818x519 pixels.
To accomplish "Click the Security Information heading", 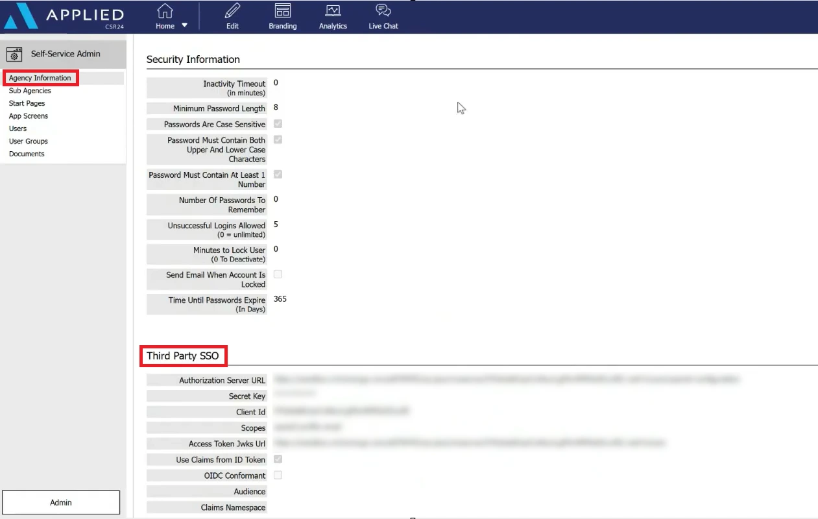I will (x=193, y=59).
